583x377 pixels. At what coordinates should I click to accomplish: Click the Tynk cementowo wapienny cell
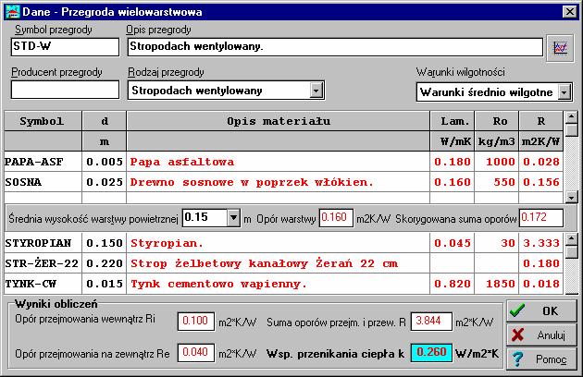pyautogui.click(x=279, y=284)
